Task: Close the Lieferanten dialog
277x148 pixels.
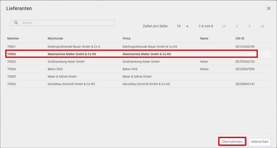Action: [269, 8]
